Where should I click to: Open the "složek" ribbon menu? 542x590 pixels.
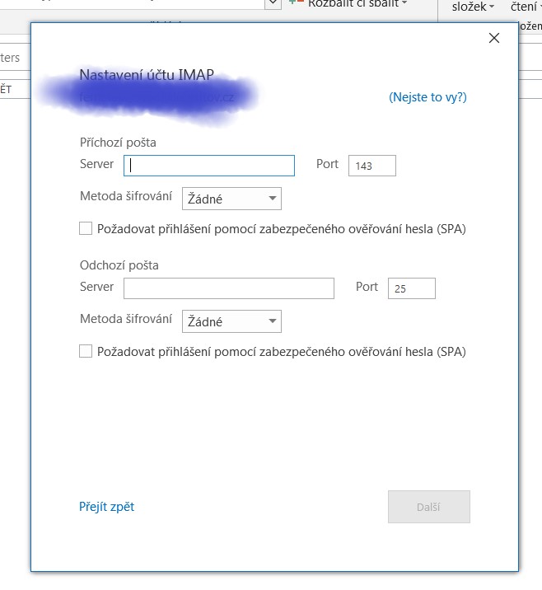[473, 7]
